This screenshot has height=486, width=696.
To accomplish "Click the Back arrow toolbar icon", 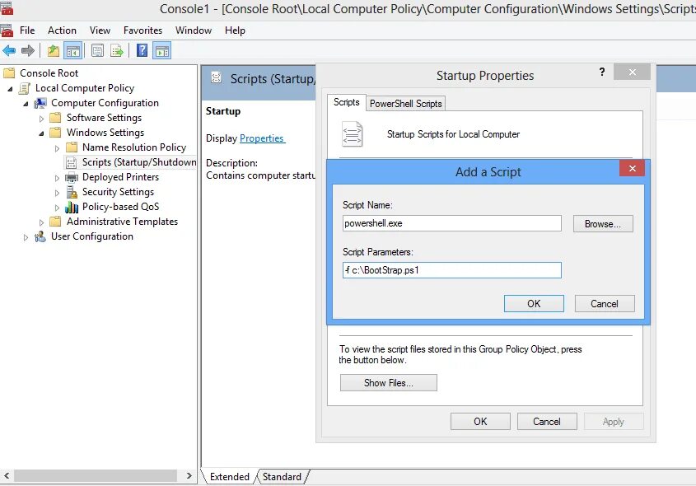I will 9,50.
